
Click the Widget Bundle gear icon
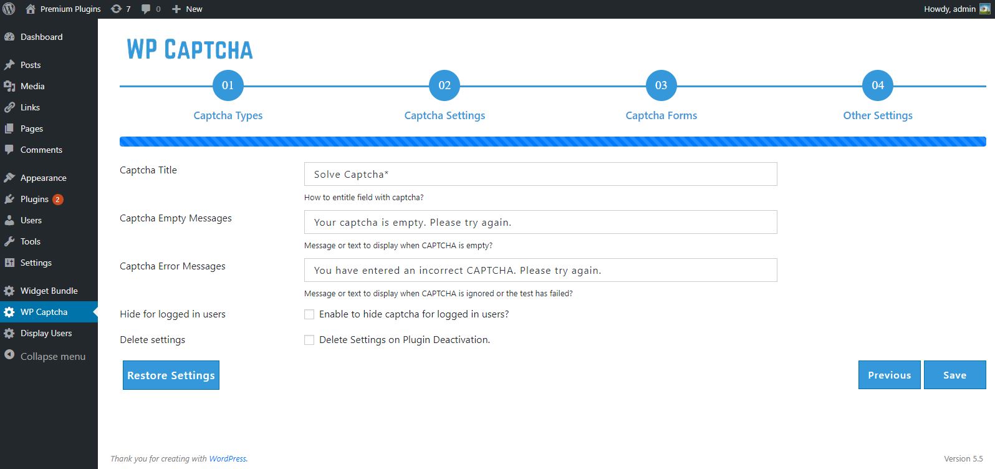tap(9, 291)
